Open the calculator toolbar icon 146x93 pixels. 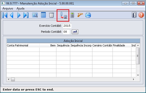(x=72, y=15)
